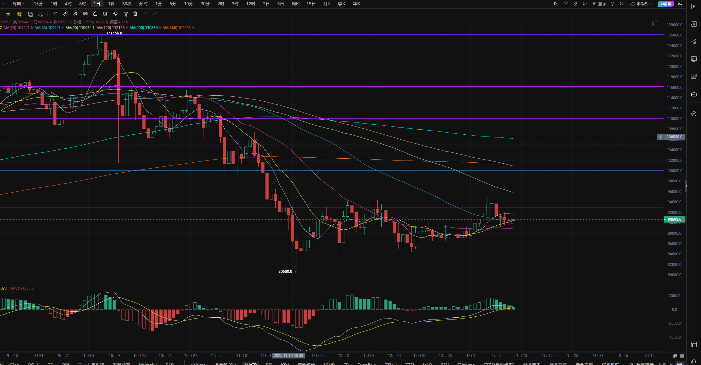Screen dimensions: 701x365
Task: Open the 显示 display options menu
Action: point(599,4)
